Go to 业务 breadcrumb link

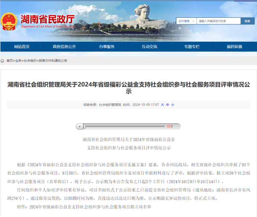18,61
